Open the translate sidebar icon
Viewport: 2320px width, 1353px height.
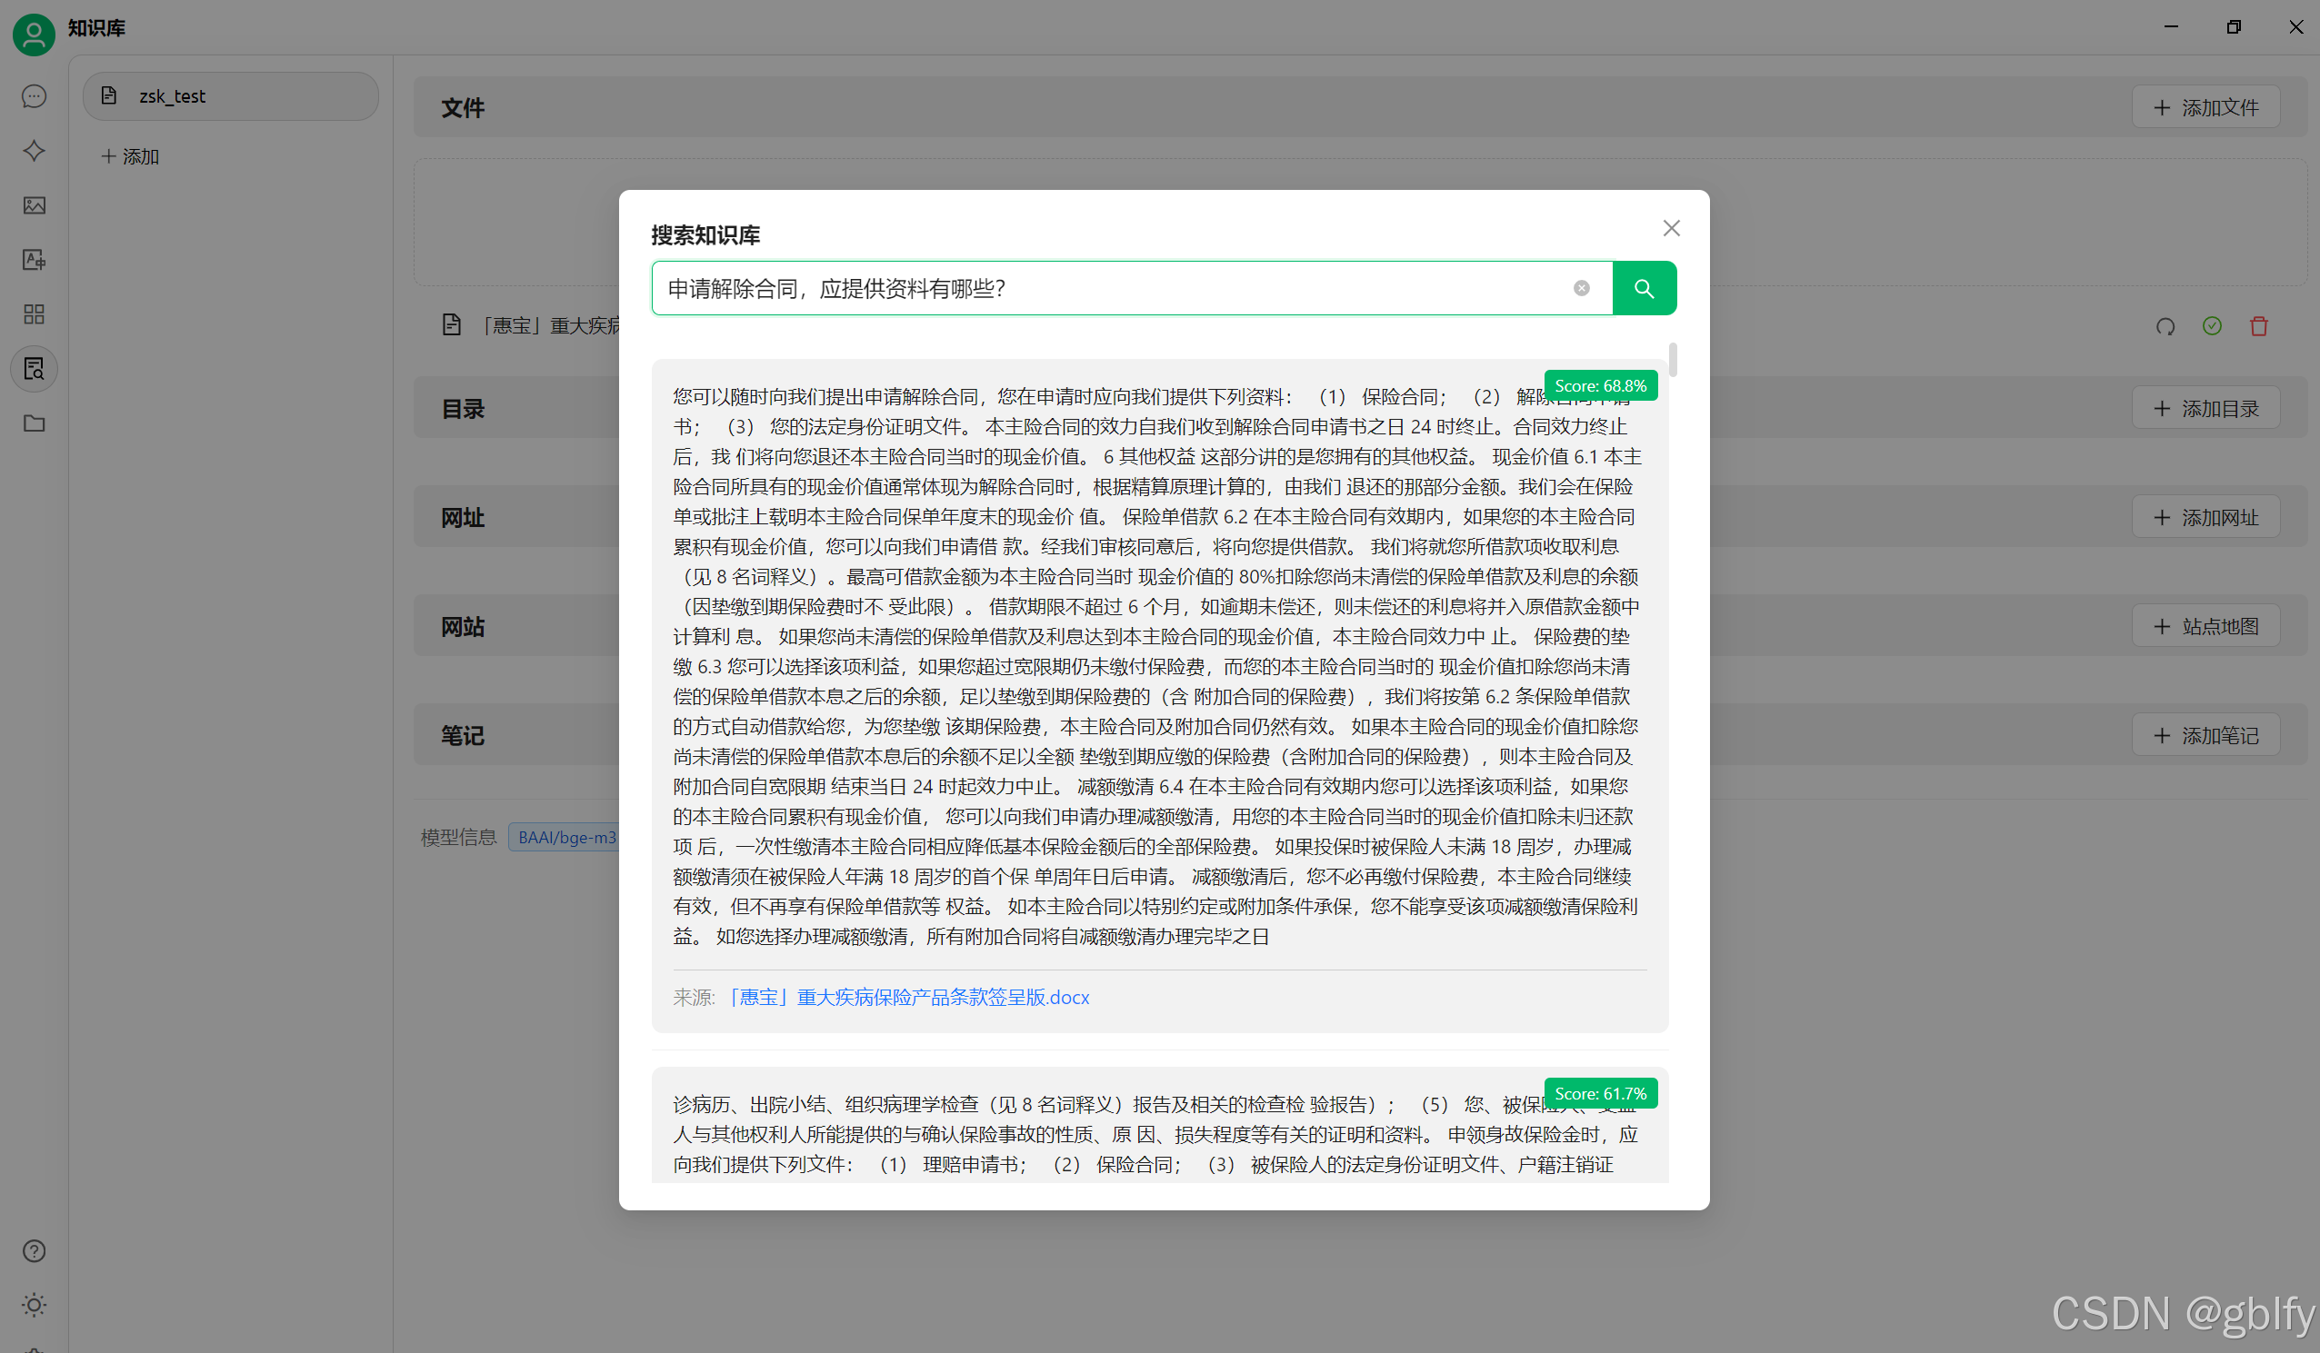[x=34, y=260]
